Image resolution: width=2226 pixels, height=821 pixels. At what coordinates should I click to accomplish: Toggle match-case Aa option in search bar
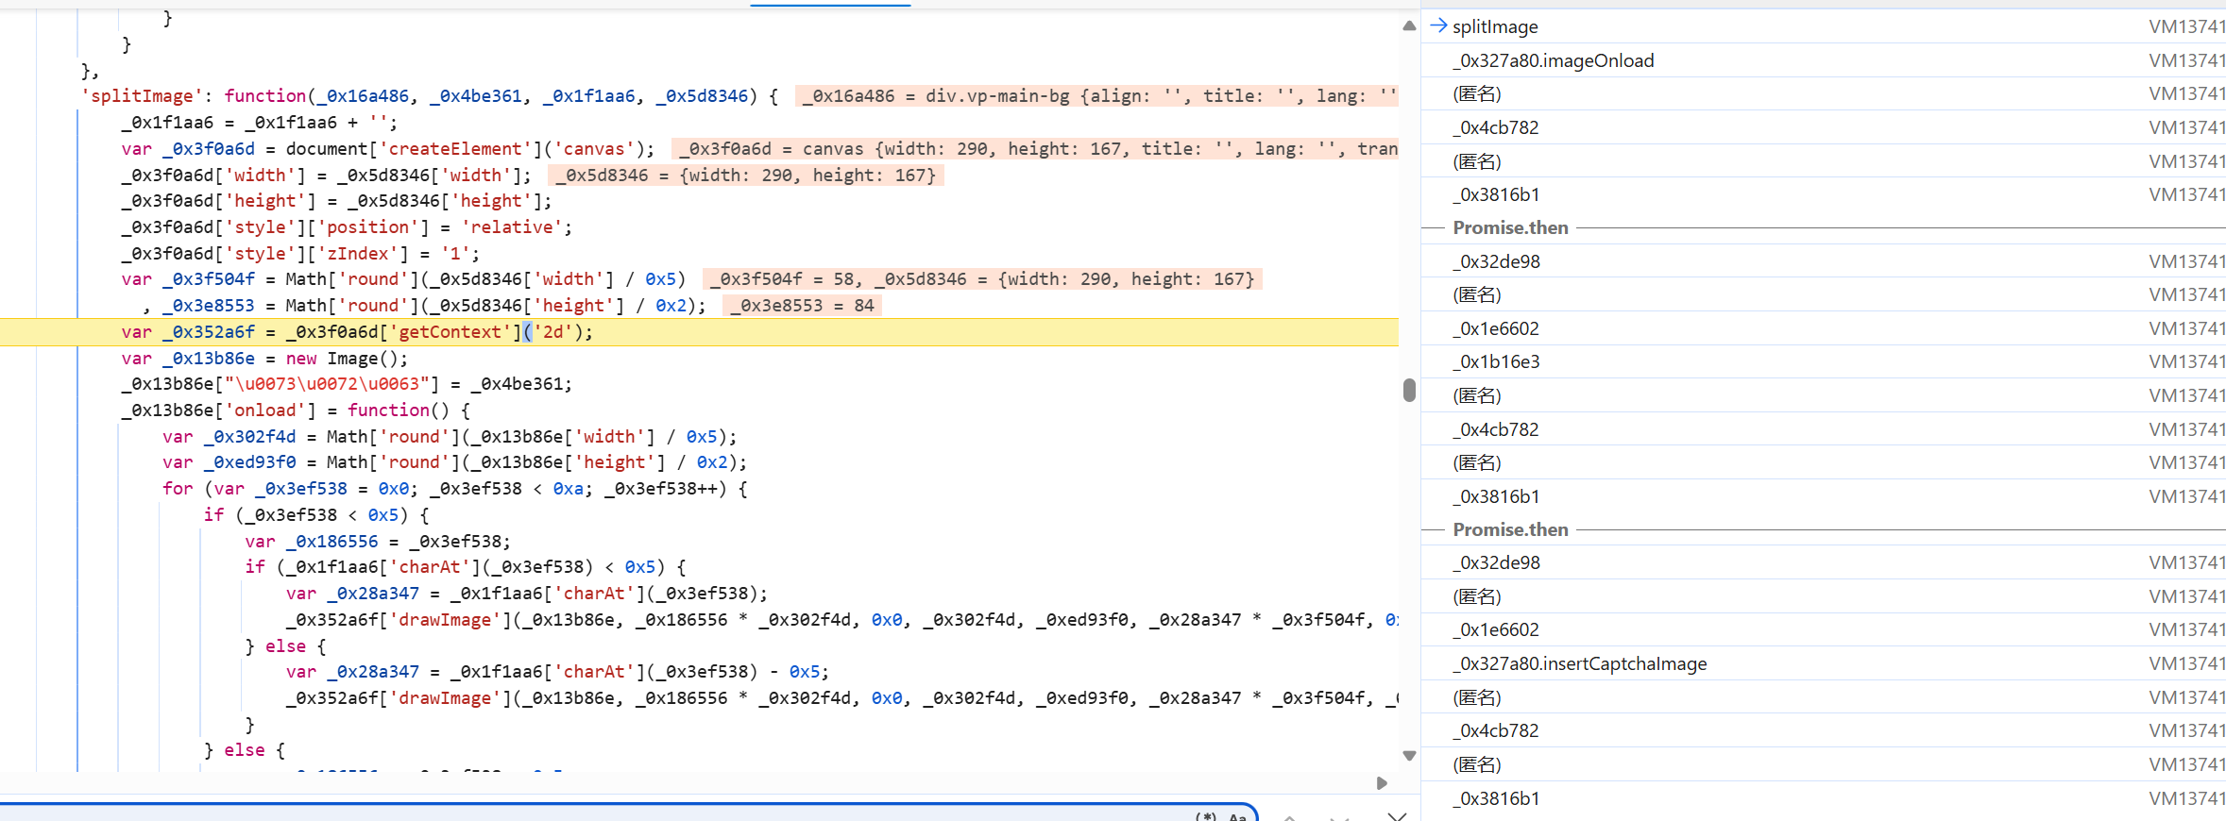[x=1237, y=816]
